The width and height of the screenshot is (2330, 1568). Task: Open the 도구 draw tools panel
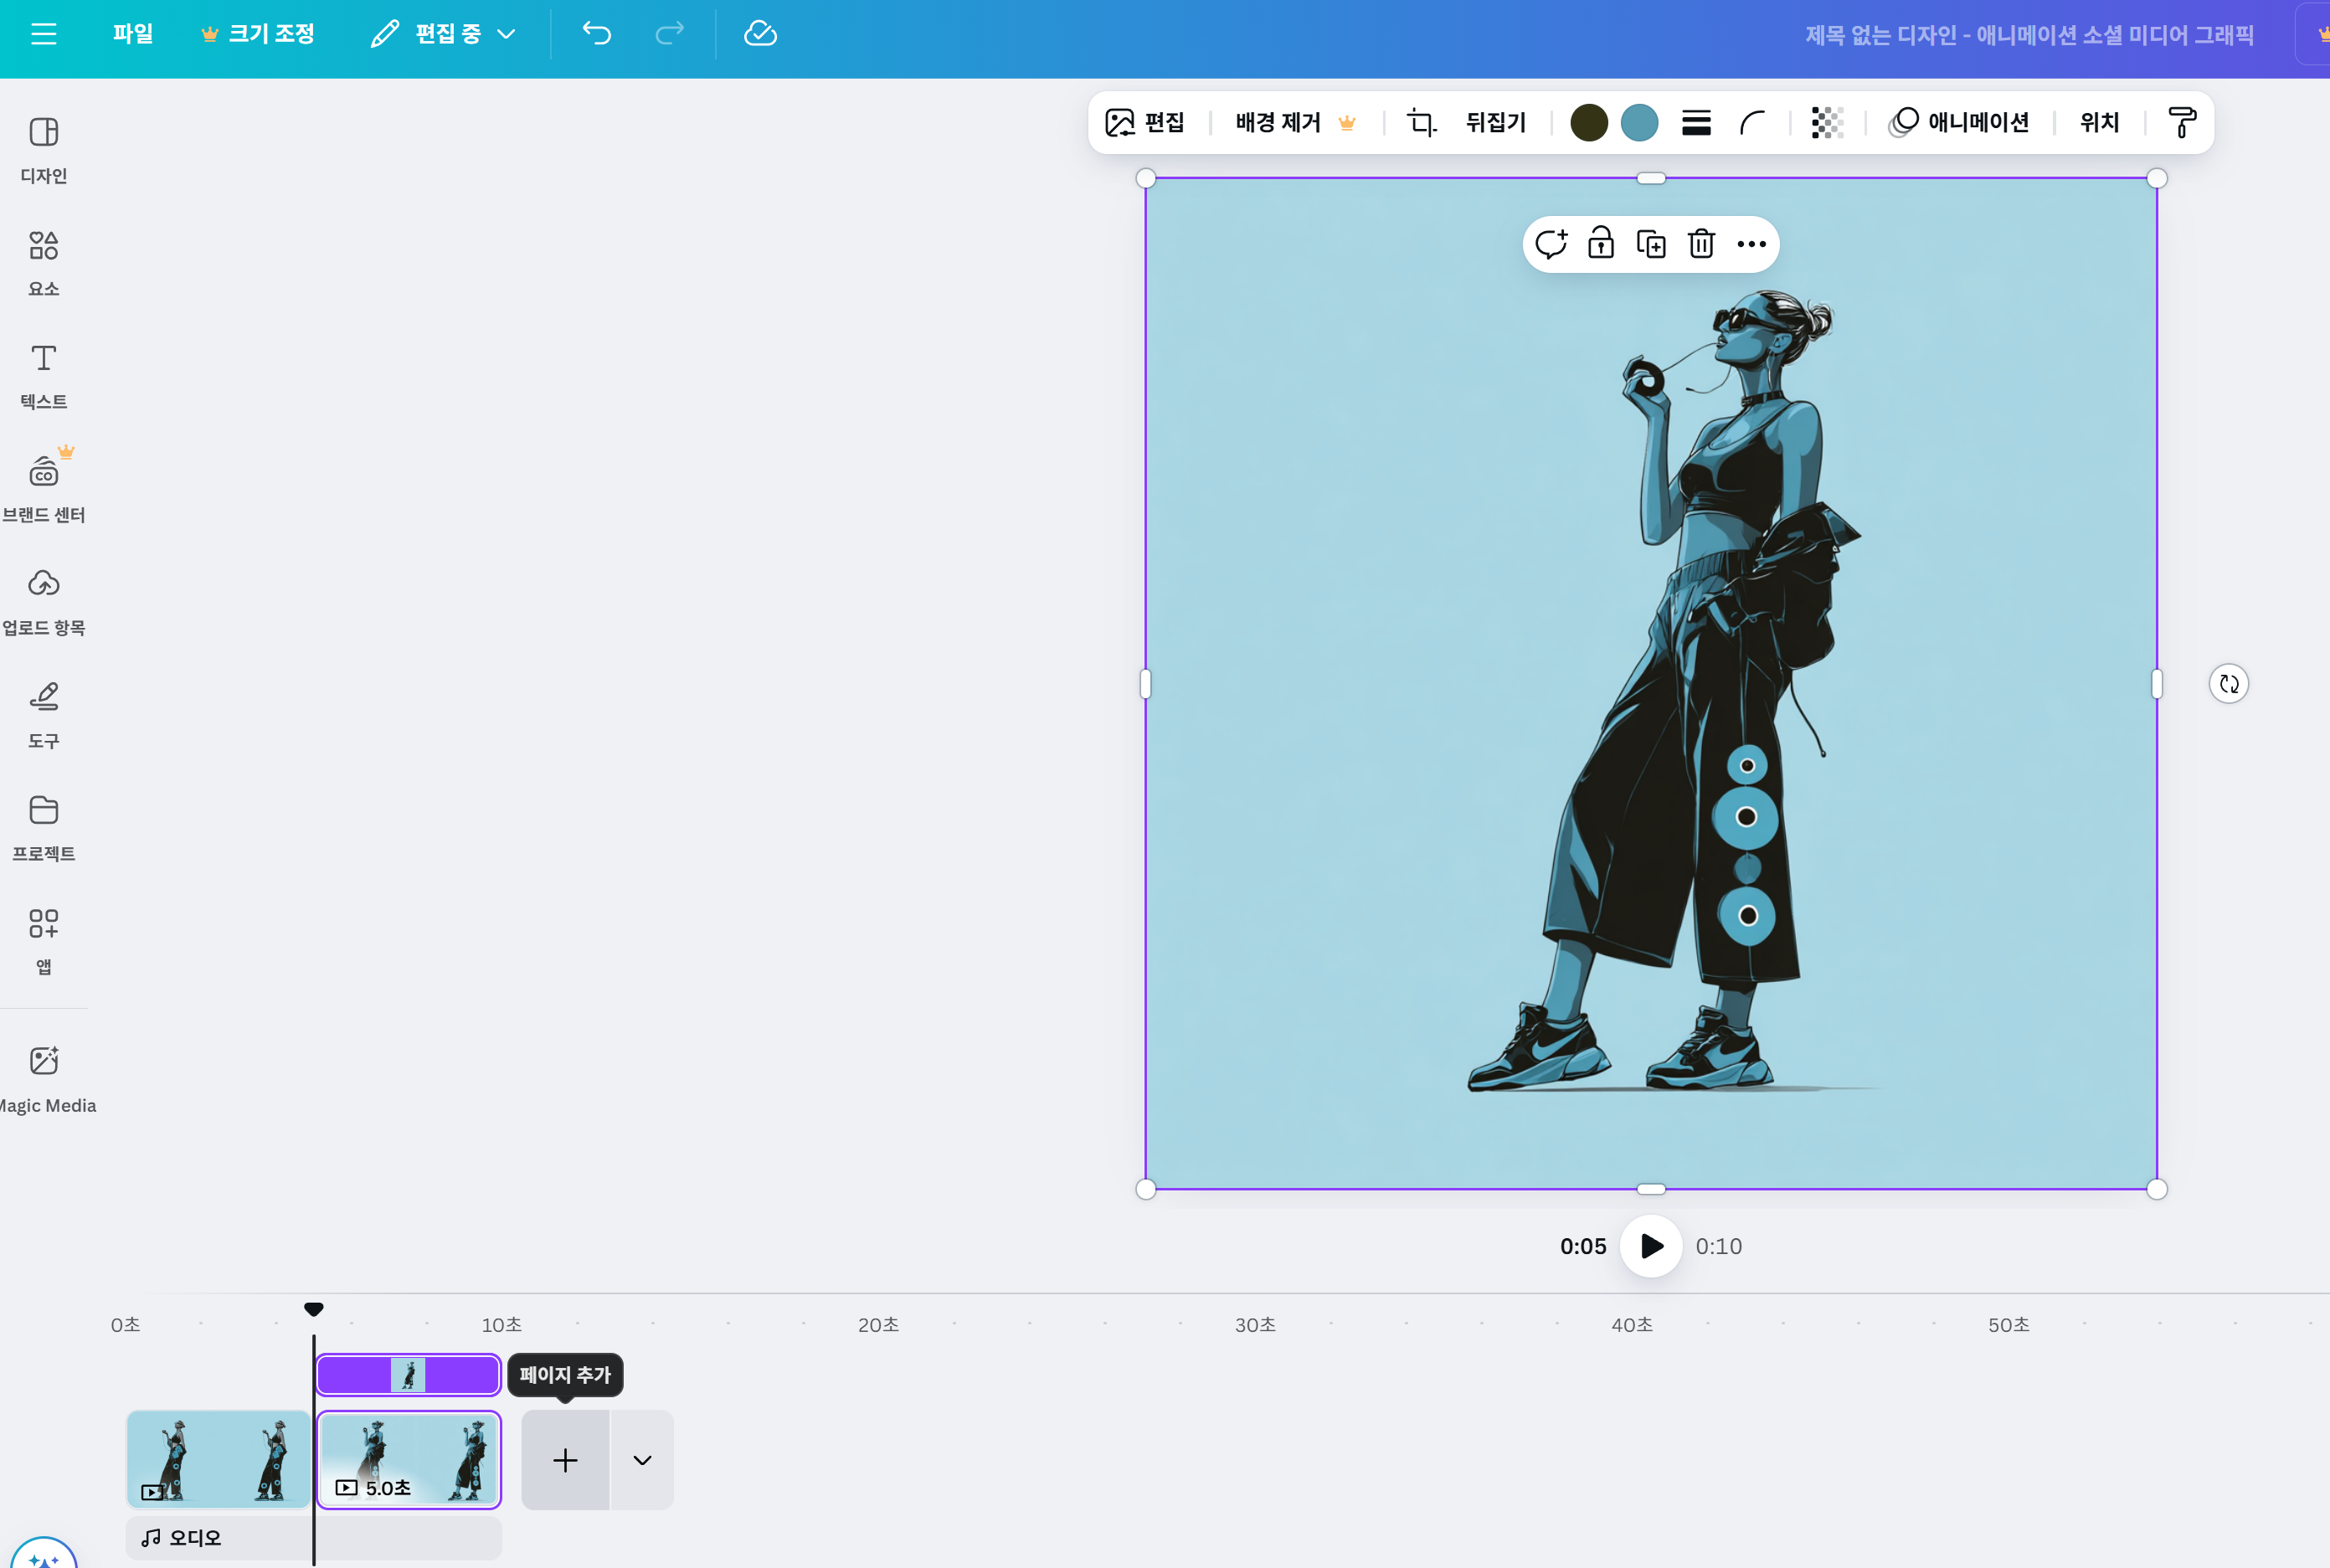coord(44,716)
